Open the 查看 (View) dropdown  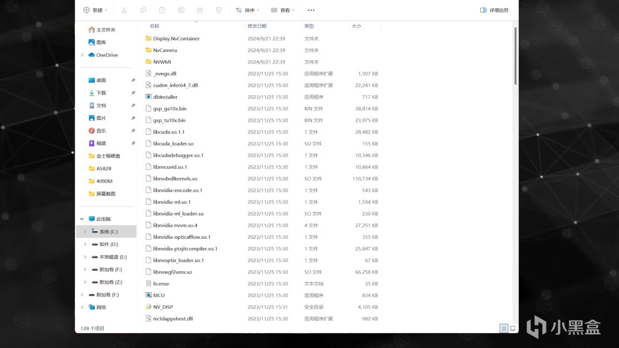283,10
